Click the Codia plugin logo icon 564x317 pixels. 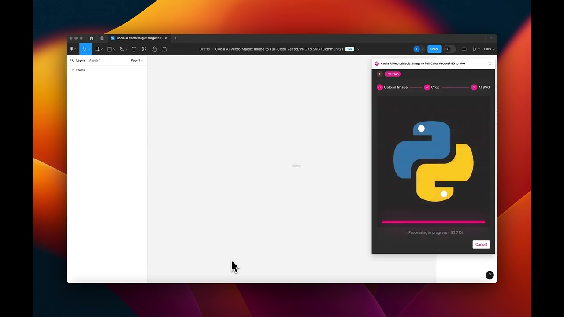point(377,63)
